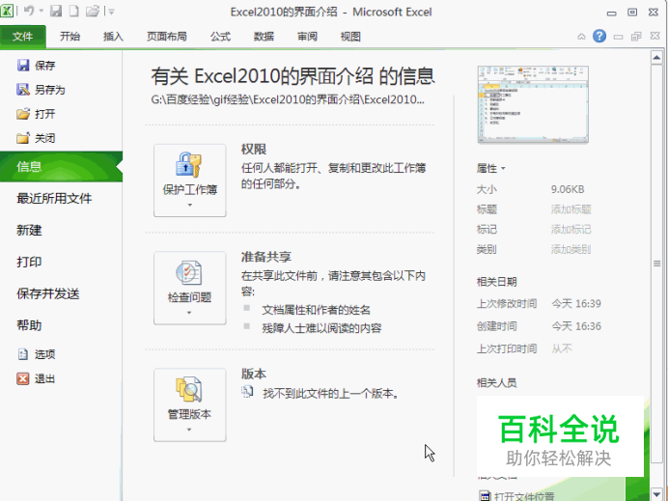The width and height of the screenshot is (668, 501).
Task: Click 添加类别 to add a category
Action: coord(571,250)
